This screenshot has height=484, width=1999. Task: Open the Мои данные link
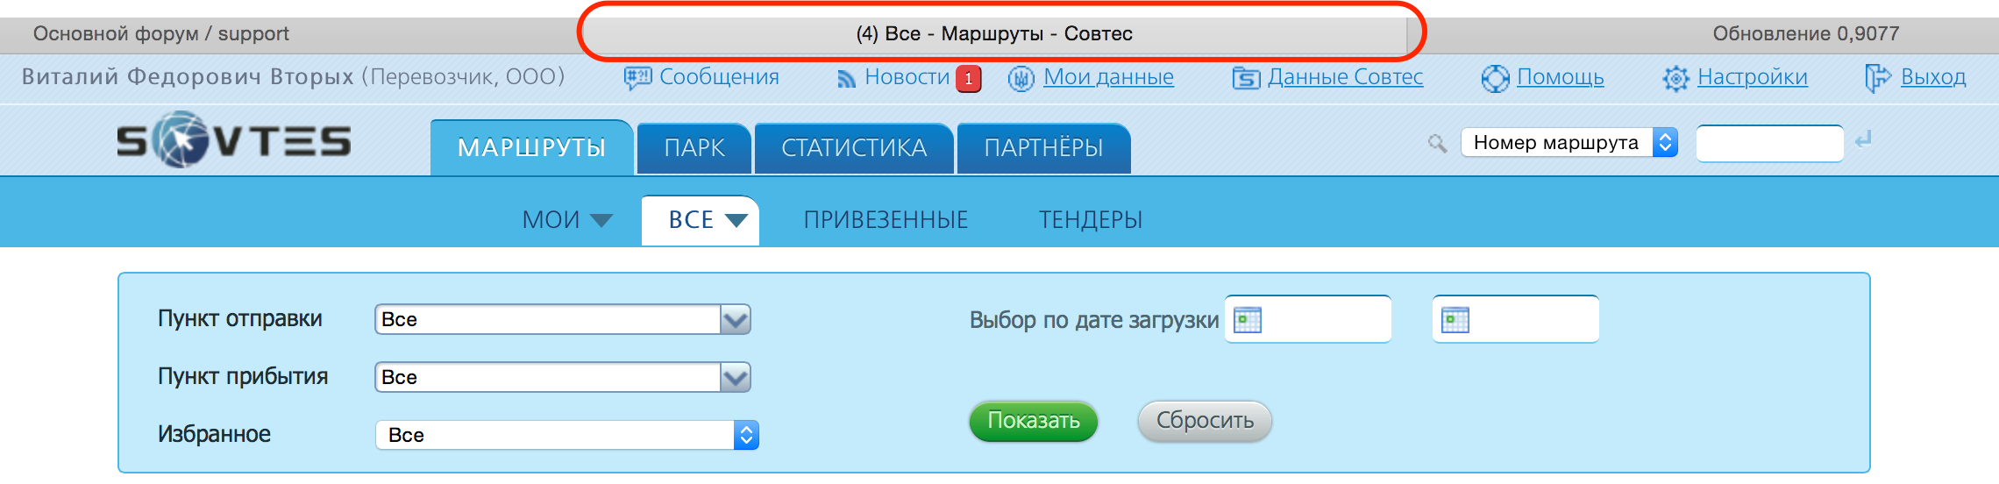pyautogui.click(x=1108, y=77)
